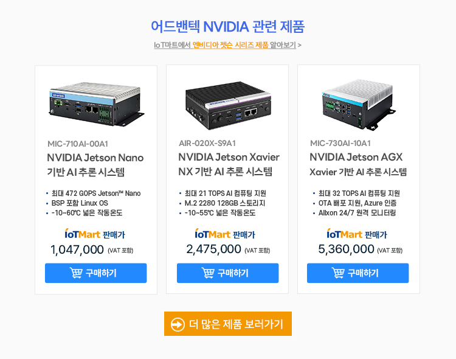This screenshot has height=359, width=456.
Task: Click the NVIDIA Jetson Xavier NX title
Action: (x=229, y=164)
